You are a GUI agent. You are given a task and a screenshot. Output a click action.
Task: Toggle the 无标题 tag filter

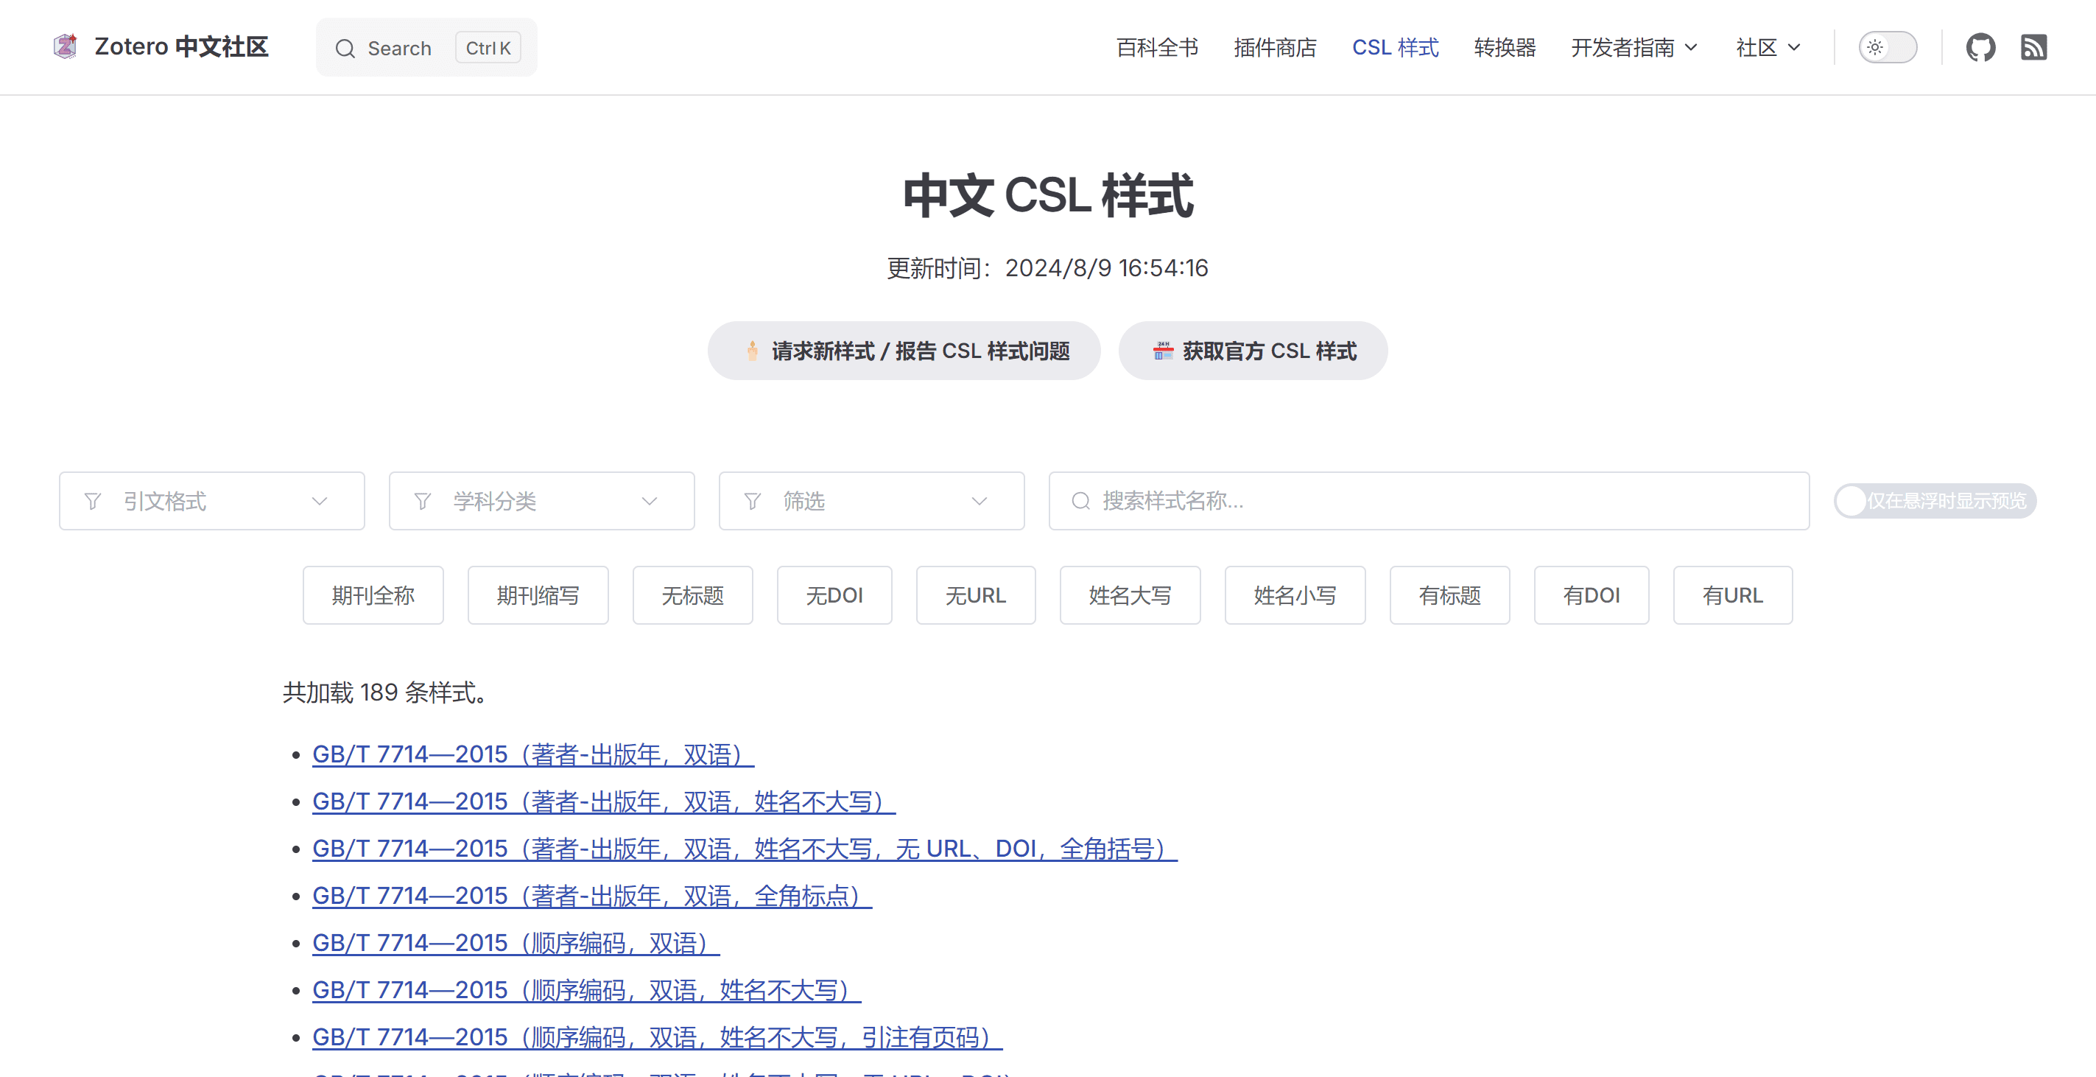[x=692, y=595]
